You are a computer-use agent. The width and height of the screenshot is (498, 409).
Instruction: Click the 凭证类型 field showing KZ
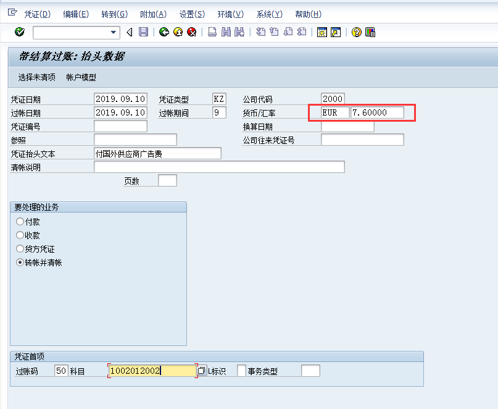tap(219, 99)
